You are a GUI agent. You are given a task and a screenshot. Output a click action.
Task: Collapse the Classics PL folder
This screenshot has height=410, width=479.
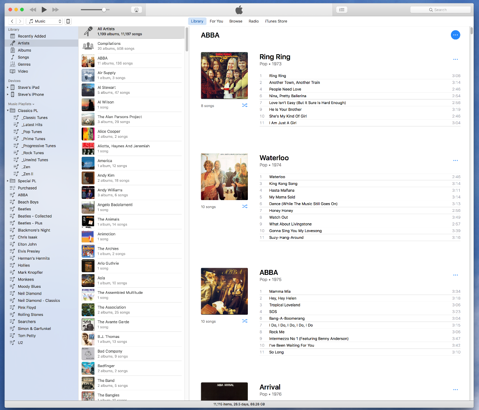point(8,111)
